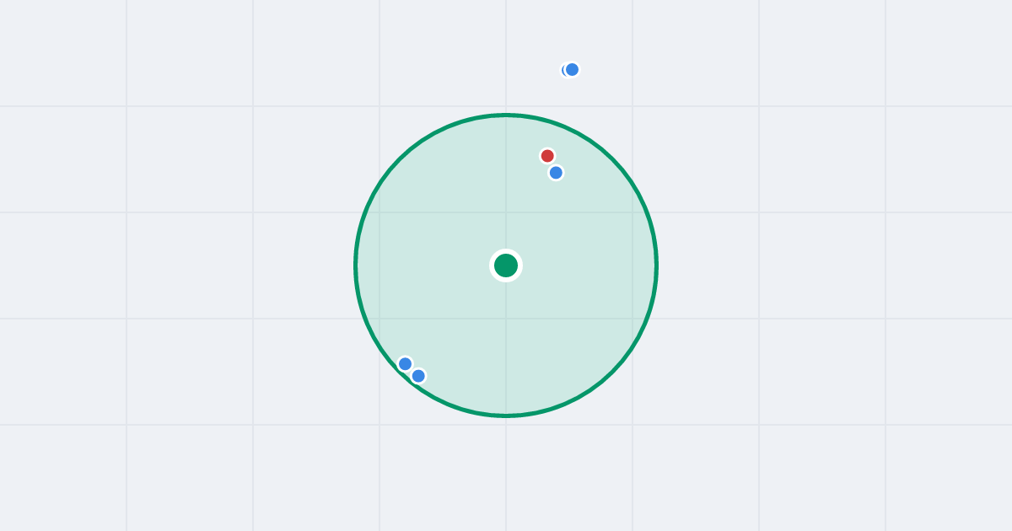Click the red marker inside the green circle

click(547, 156)
